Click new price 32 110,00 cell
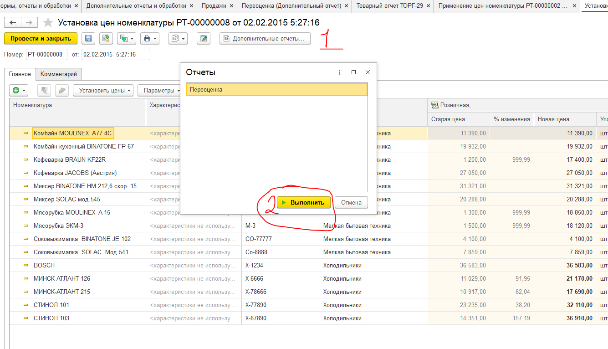Screen dimensions: 608x349 pos(565,305)
